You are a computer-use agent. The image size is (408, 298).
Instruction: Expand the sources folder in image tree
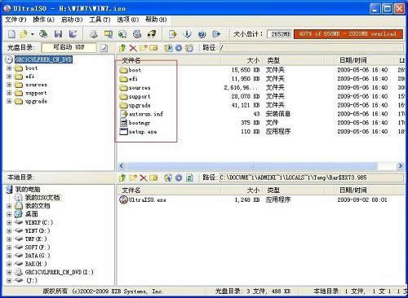(x=9, y=85)
